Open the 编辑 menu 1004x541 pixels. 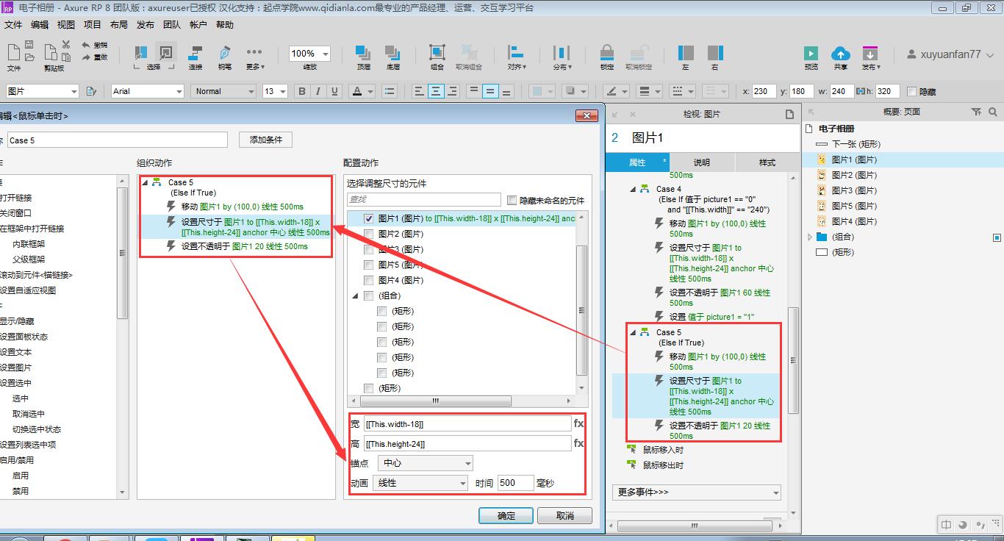tap(40, 25)
